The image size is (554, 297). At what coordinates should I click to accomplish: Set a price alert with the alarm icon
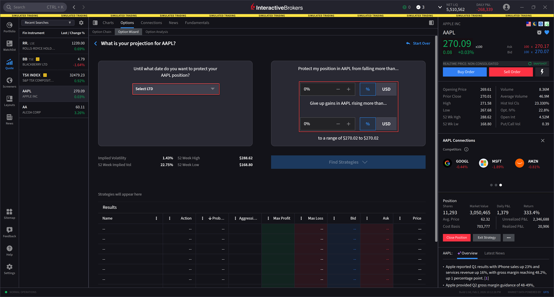[539, 32]
